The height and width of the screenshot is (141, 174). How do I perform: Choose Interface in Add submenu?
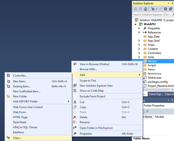pos(38,132)
